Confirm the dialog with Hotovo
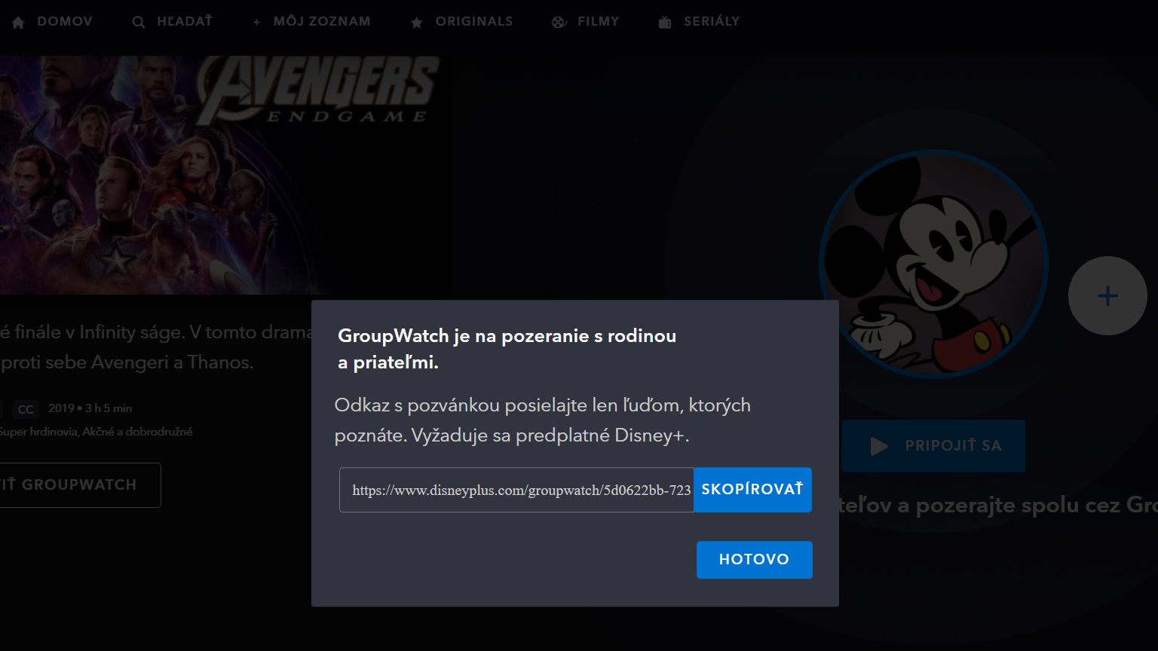 point(754,560)
